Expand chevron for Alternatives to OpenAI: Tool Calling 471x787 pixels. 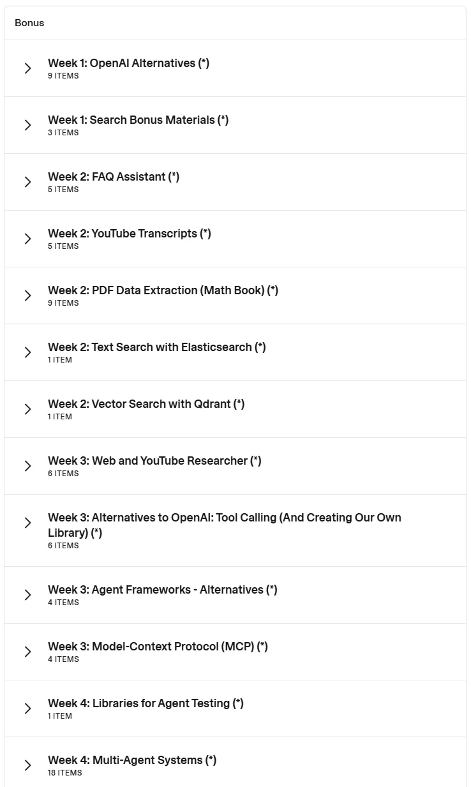27,523
